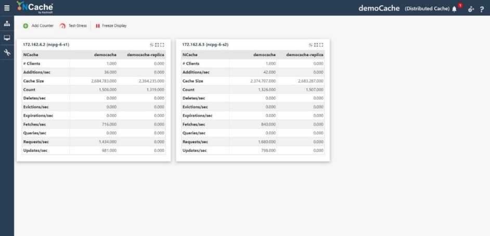Viewport: 490px width, 236px height.
Task: Select the Requests/sec row in the 172.162.6.3 panel
Action: pos(253,142)
